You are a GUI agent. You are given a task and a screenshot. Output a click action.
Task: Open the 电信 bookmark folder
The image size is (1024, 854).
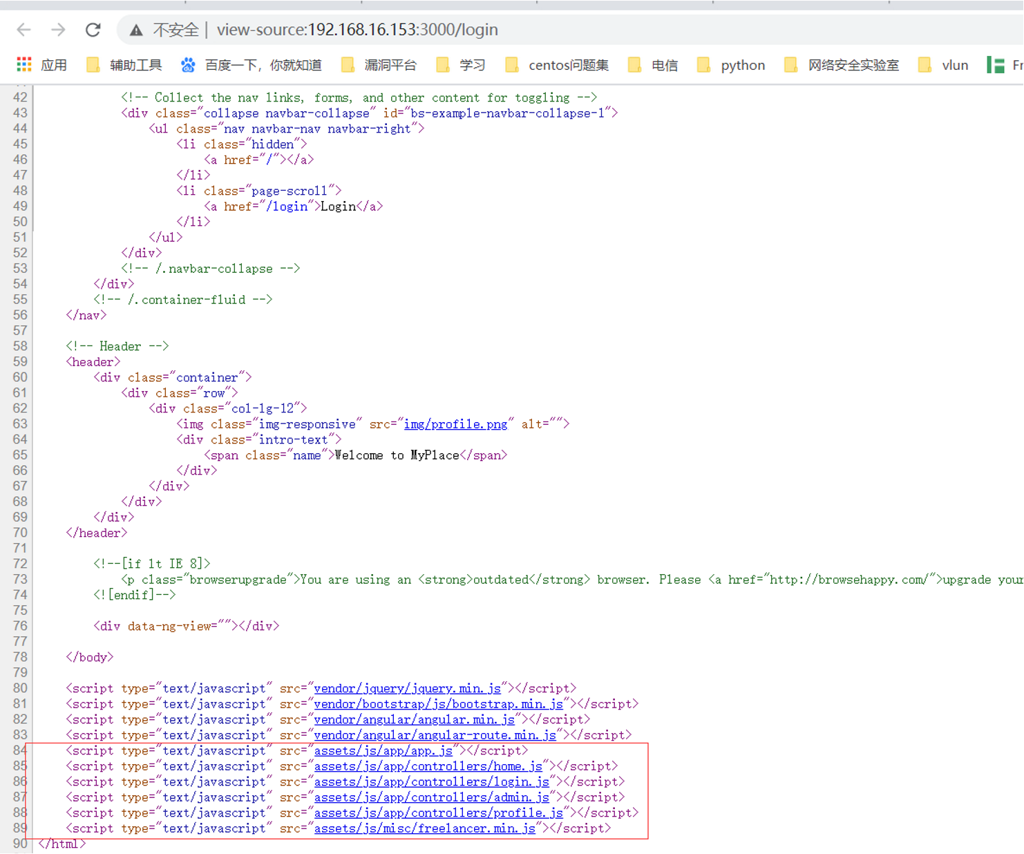(653, 65)
